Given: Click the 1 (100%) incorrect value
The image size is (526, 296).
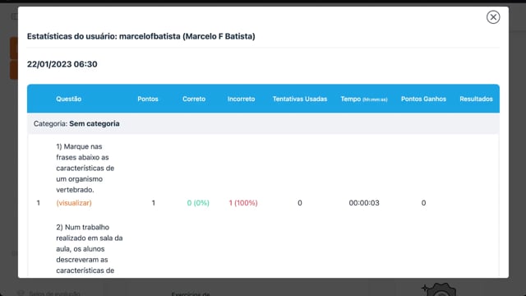Looking at the screenshot, I should [243, 203].
